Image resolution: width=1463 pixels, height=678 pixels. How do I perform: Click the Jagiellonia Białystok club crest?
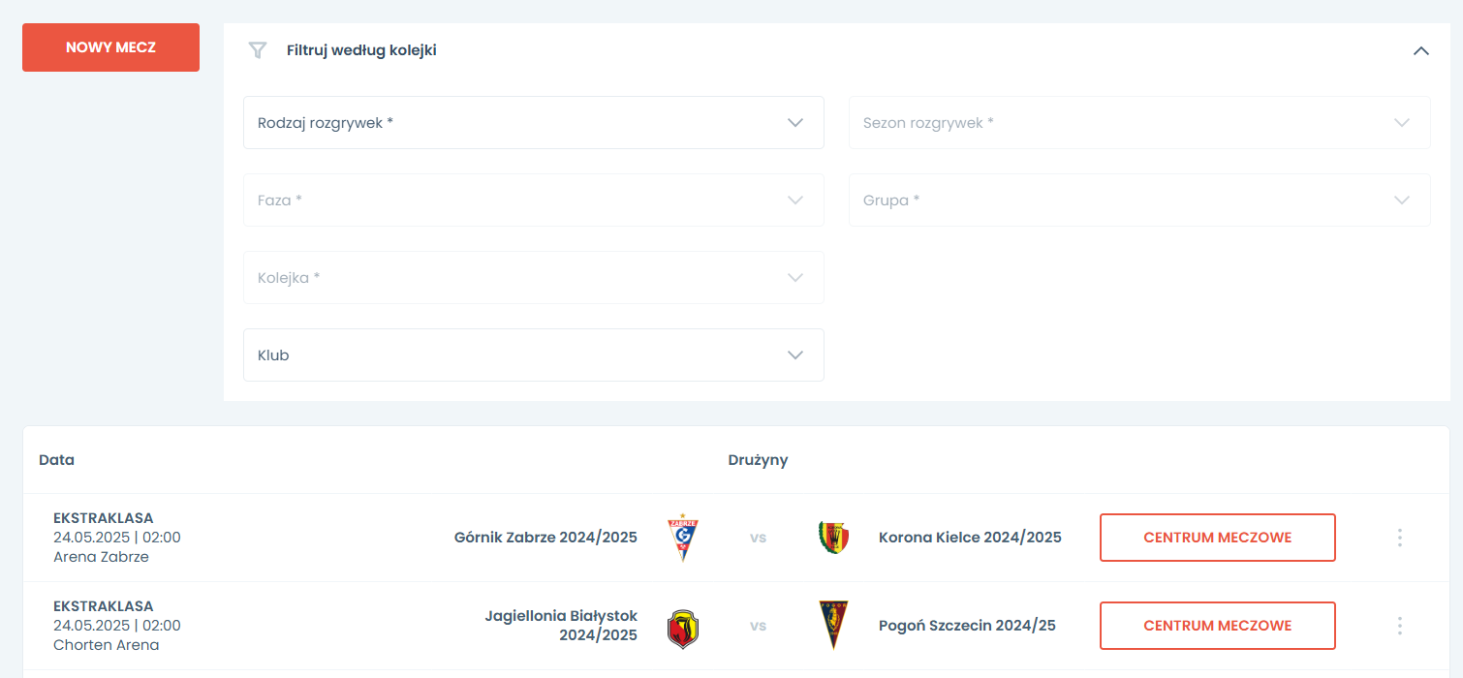(682, 626)
